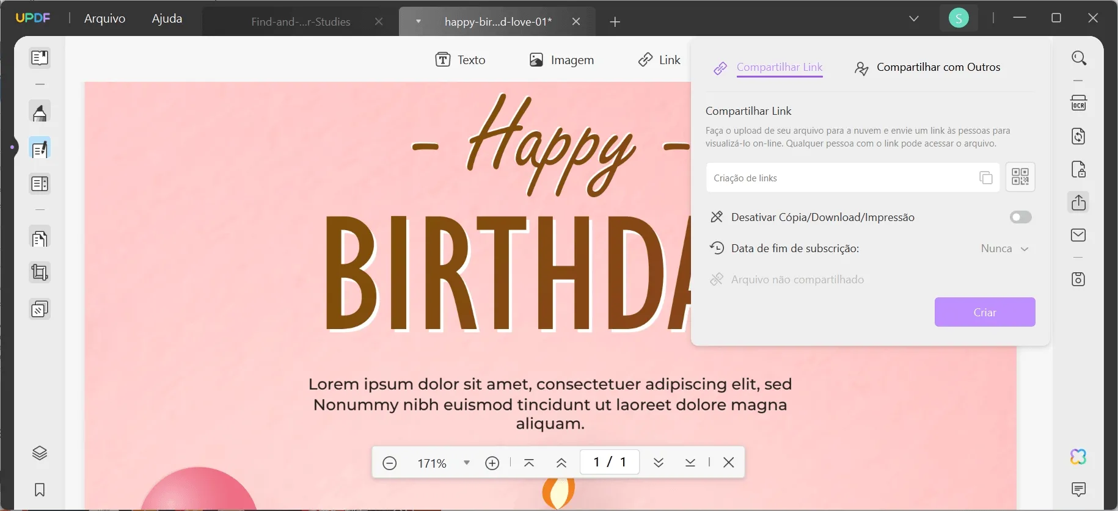Screen dimensions: 1118x511
Task: Expand the zoom percentage dropdown
Action: tap(467, 463)
